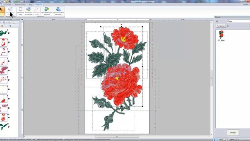This screenshot has width=250, height=141.
Task: Click the grayed Разделить в точке button
Action: pos(36,11)
